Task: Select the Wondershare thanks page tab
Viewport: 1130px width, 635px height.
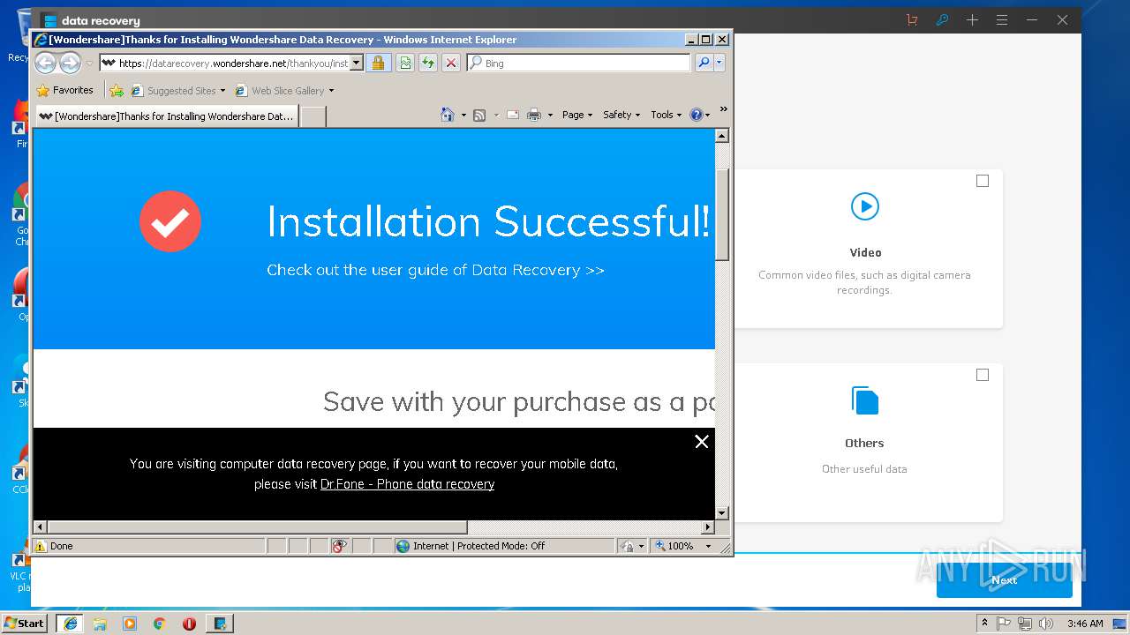Action: coord(167,116)
